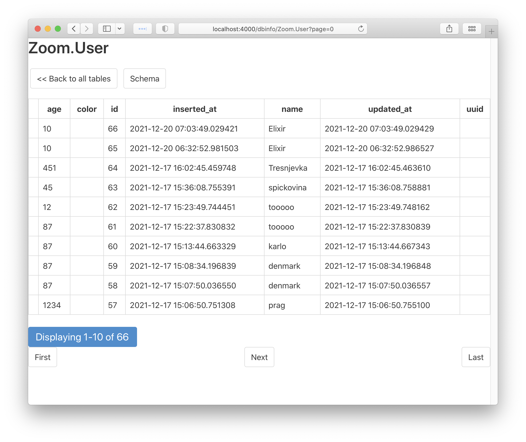Go to the Next page
The height and width of the screenshot is (442, 526).
(x=259, y=357)
